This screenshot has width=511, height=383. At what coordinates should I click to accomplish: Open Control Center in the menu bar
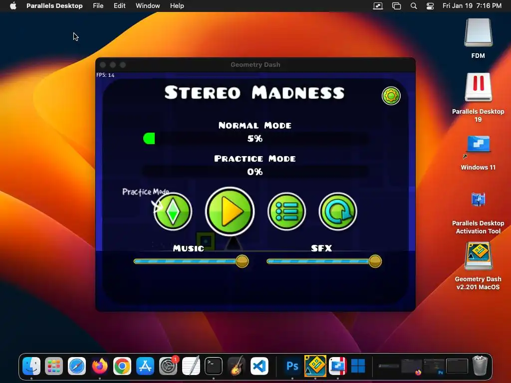click(430, 6)
